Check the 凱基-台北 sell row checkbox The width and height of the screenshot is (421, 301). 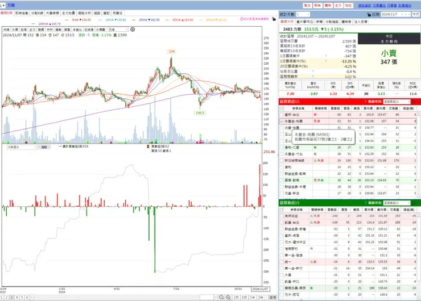(x=282, y=223)
